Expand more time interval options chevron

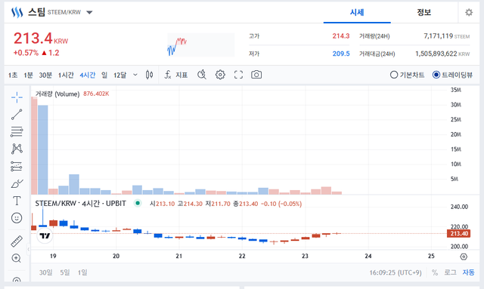point(135,75)
